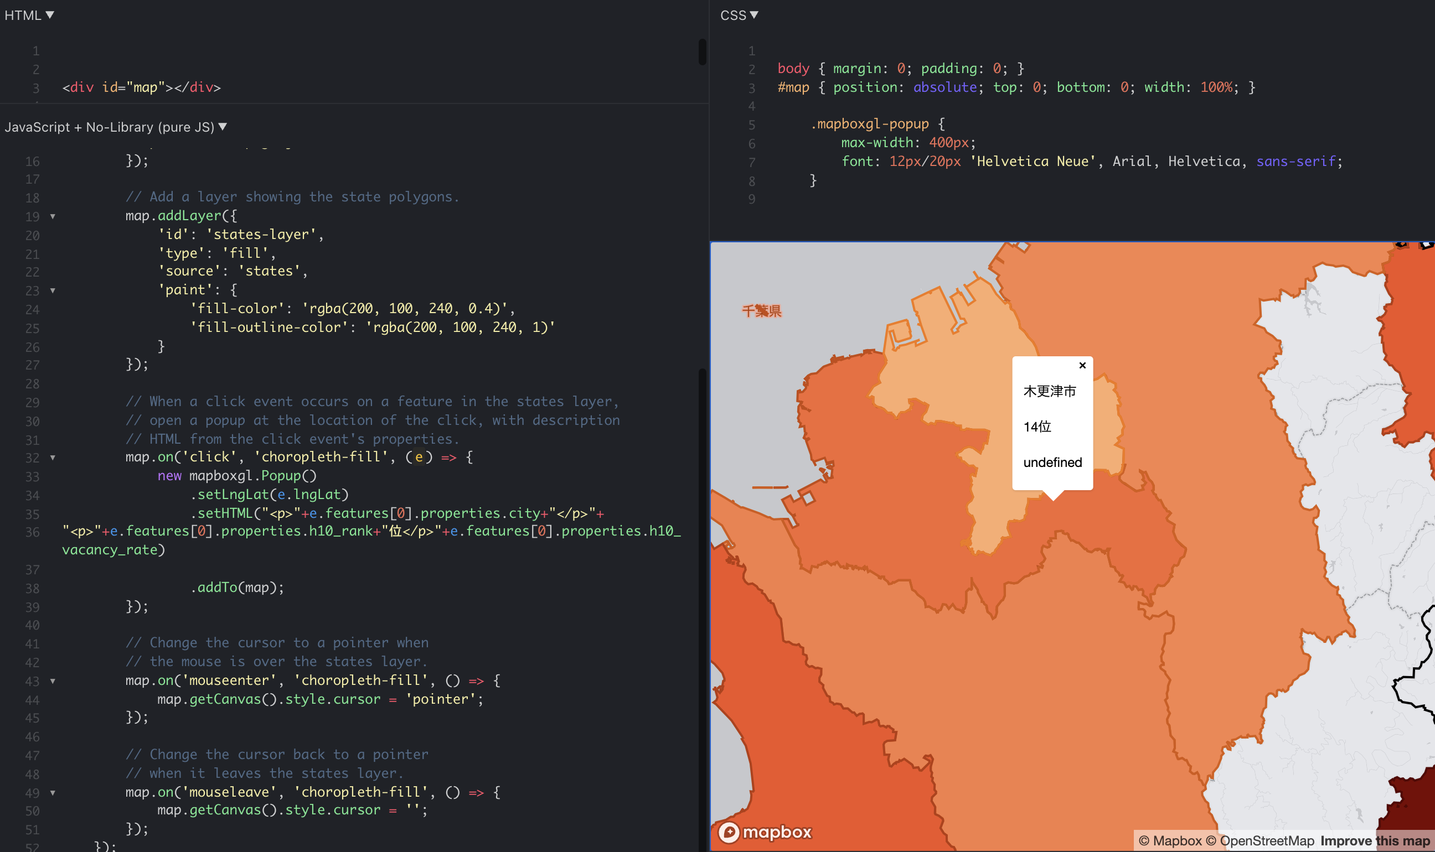Open the © Mapbox attribution link
Screen dimensions: 1435x852
(x=1170, y=841)
